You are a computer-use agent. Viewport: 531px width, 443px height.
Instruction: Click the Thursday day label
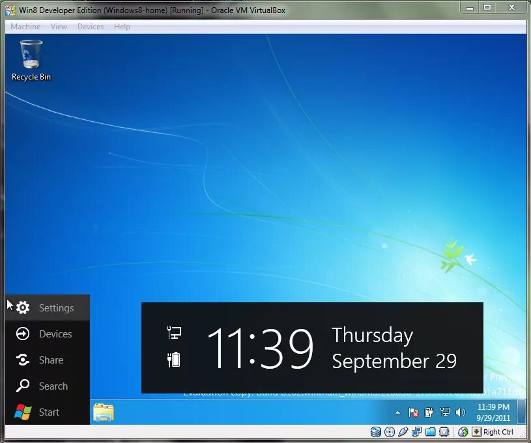(373, 336)
